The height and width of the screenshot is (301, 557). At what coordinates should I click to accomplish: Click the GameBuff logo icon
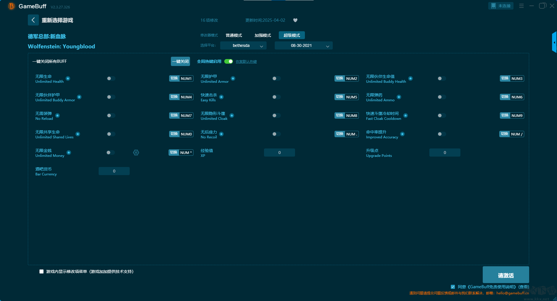(x=12, y=6)
